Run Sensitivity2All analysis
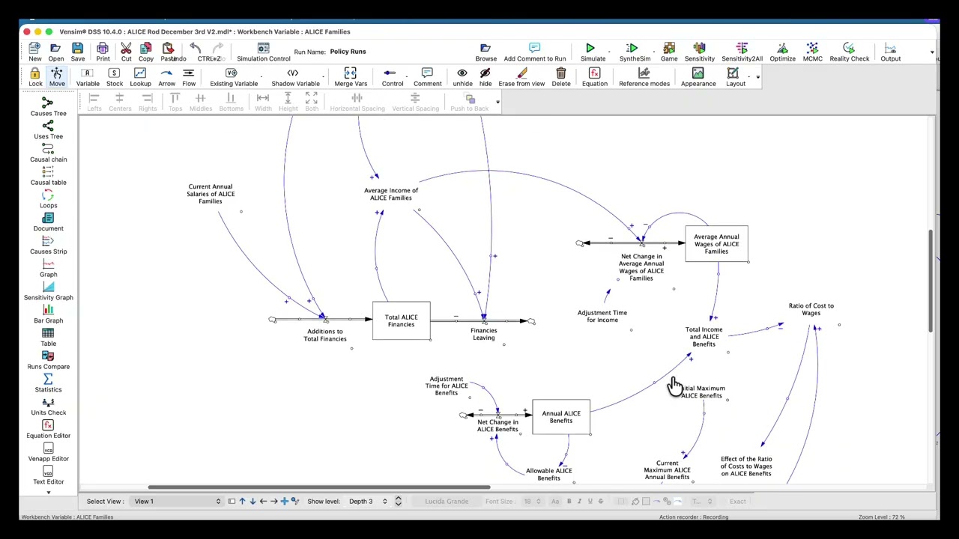959x539 pixels. (742, 52)
